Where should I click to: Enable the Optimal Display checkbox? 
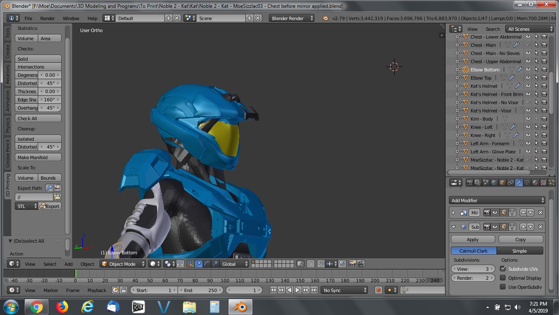click(x=503, y=278)
